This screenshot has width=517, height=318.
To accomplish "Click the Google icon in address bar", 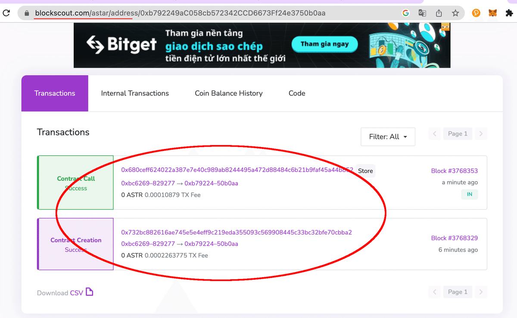I will point(405,13).
